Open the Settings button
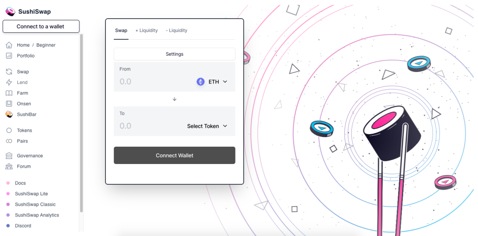 point(174,54)
